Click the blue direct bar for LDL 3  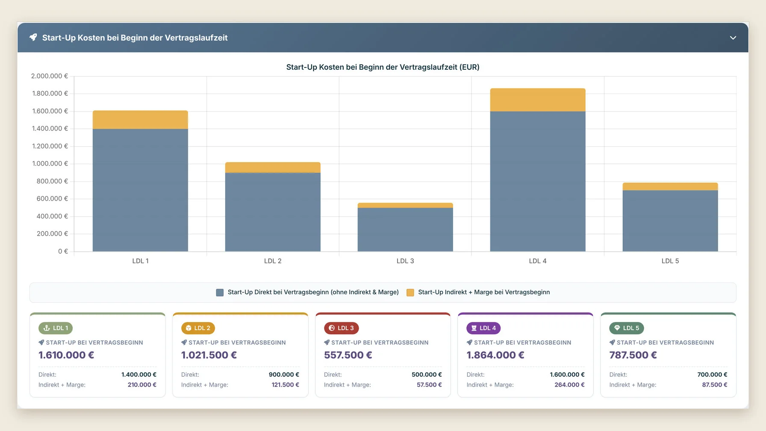tap(405, 230)
